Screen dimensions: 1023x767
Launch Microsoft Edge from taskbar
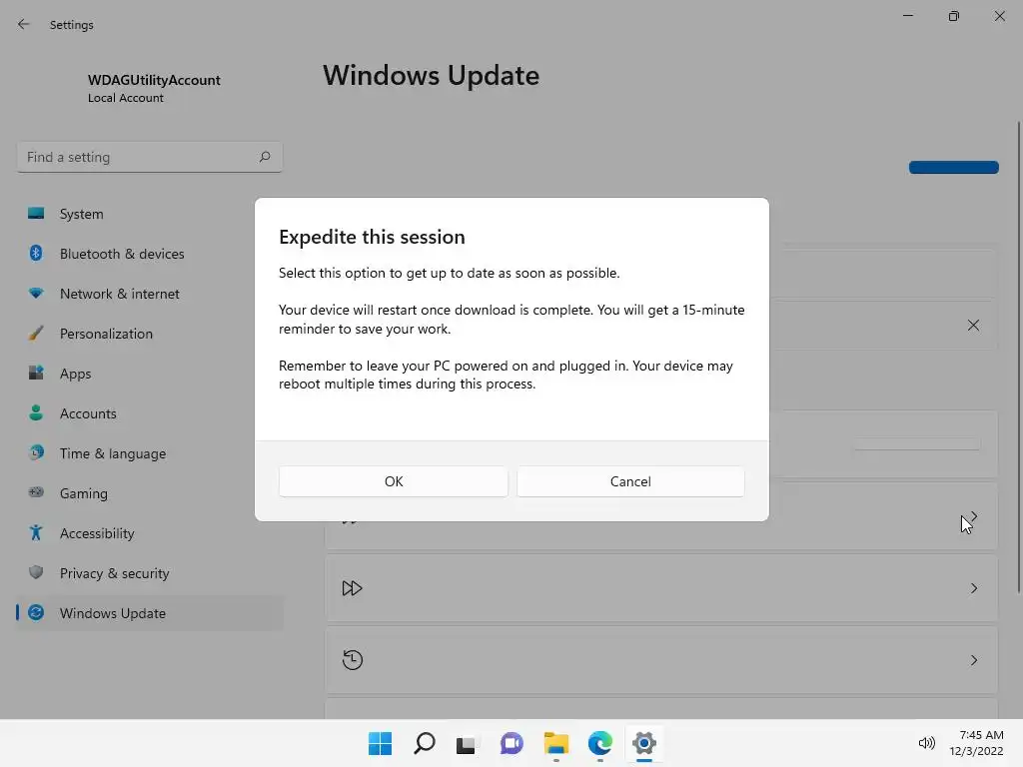coord(600,743)
